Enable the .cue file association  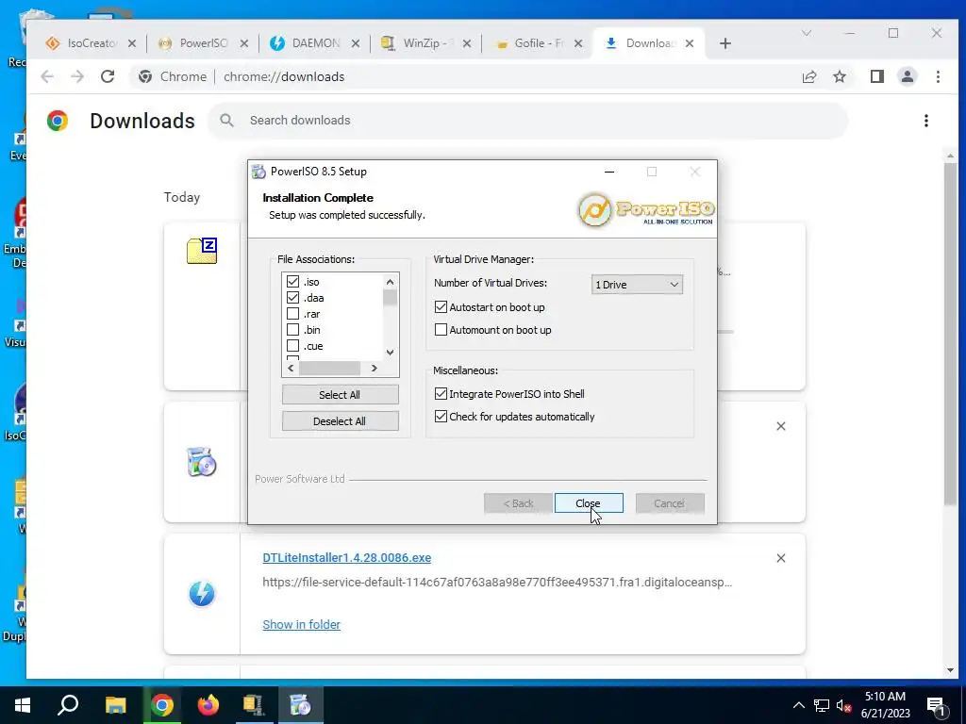pos(292,346)
